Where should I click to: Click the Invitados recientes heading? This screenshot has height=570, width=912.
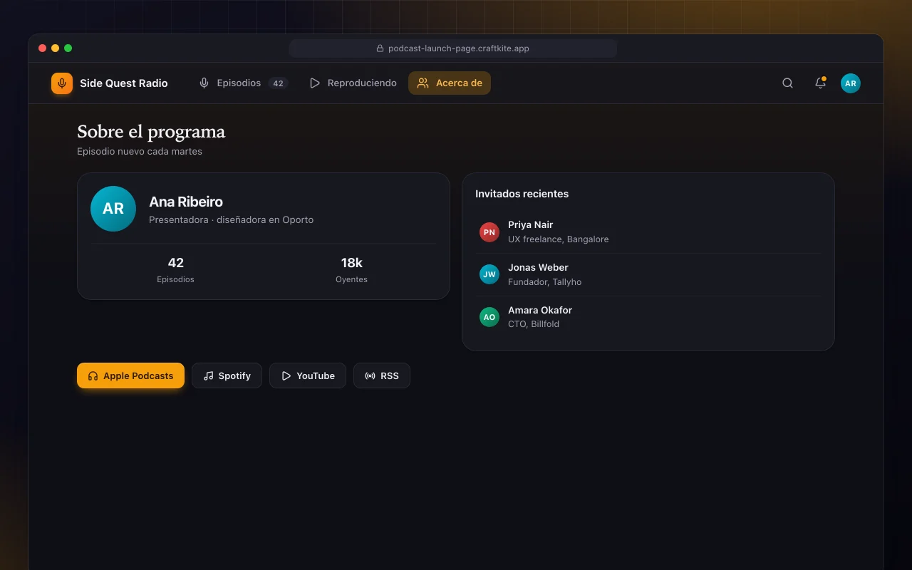(522, 194)
